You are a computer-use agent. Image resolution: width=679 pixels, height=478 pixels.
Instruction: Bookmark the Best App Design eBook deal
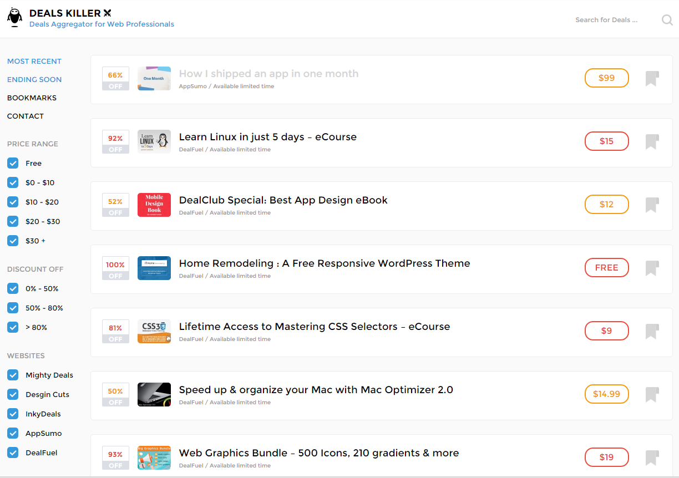652,205
